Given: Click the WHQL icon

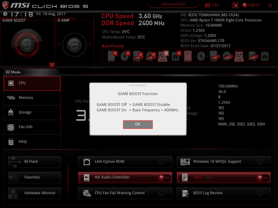Looking at the screenshot, I should 185,162.
